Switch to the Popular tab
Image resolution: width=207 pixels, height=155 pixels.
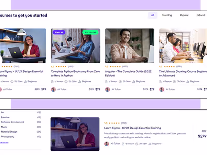point(184,15)
